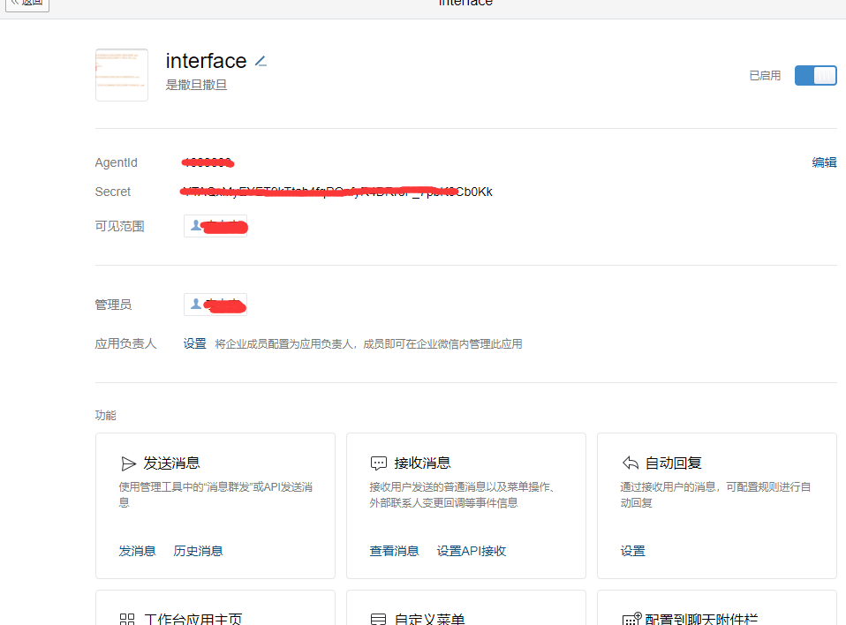Click the app description 是撒旦撒旦
This screenshot has width=846, height=625.
[196, 86]
